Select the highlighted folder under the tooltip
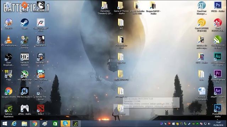Image resolution: width=227 pixels, height=127 pixels. (x=121, y=110)
